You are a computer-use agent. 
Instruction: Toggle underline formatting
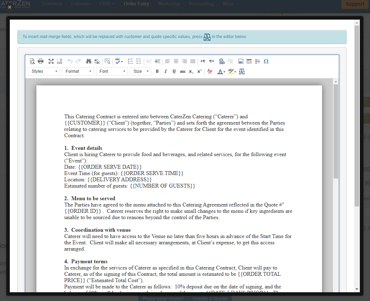click(174, 71)
